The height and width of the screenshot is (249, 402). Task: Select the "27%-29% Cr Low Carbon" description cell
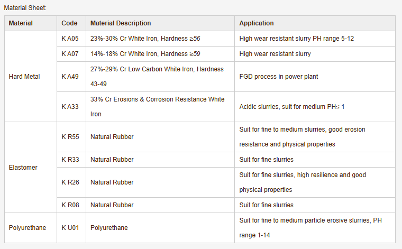157,76
